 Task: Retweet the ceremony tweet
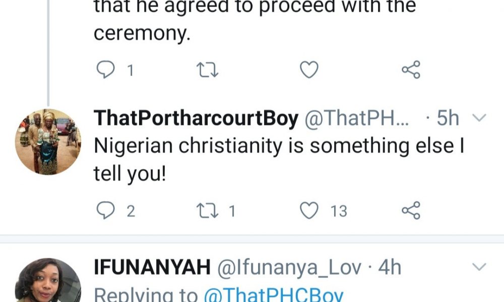pos(208,70)
